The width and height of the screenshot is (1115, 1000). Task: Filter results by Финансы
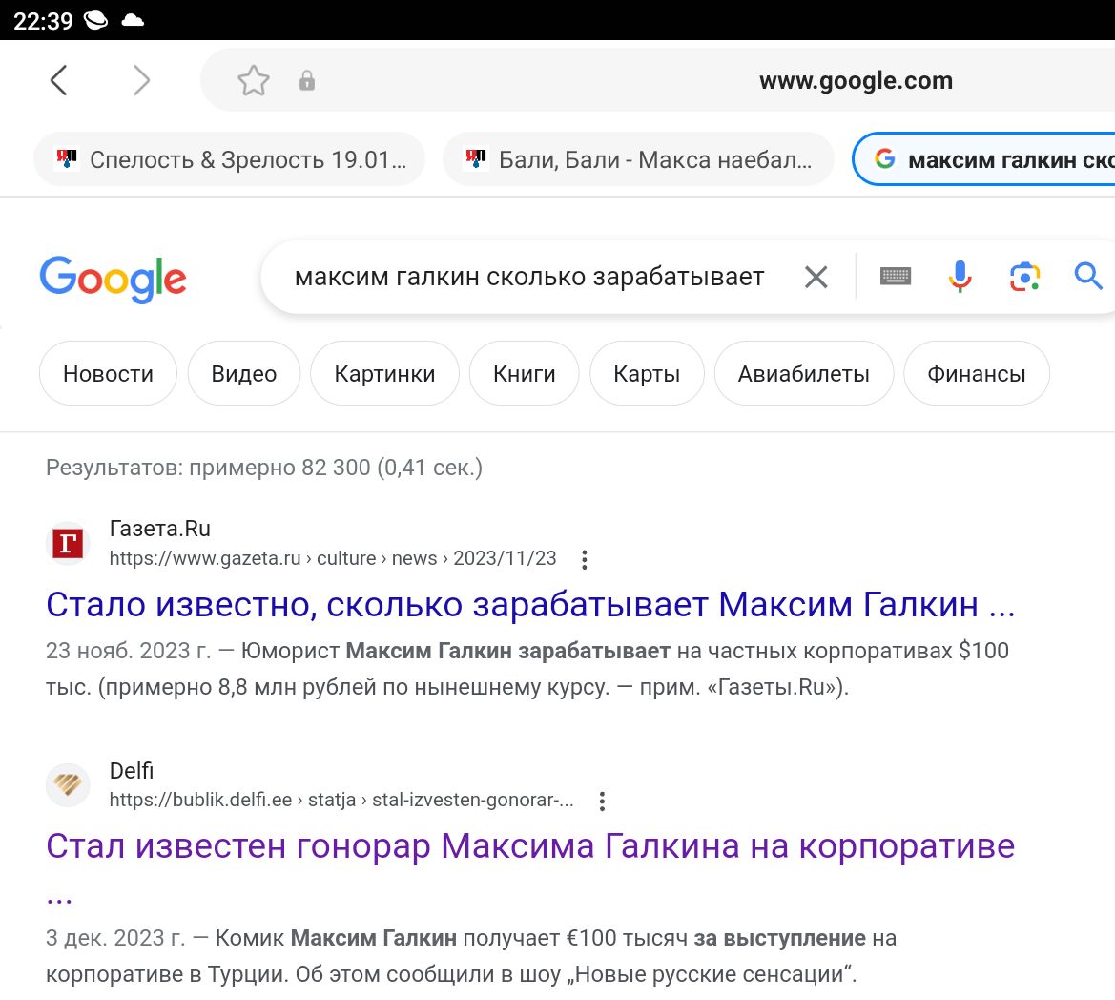pyautogui.click(x=977, y=373)
